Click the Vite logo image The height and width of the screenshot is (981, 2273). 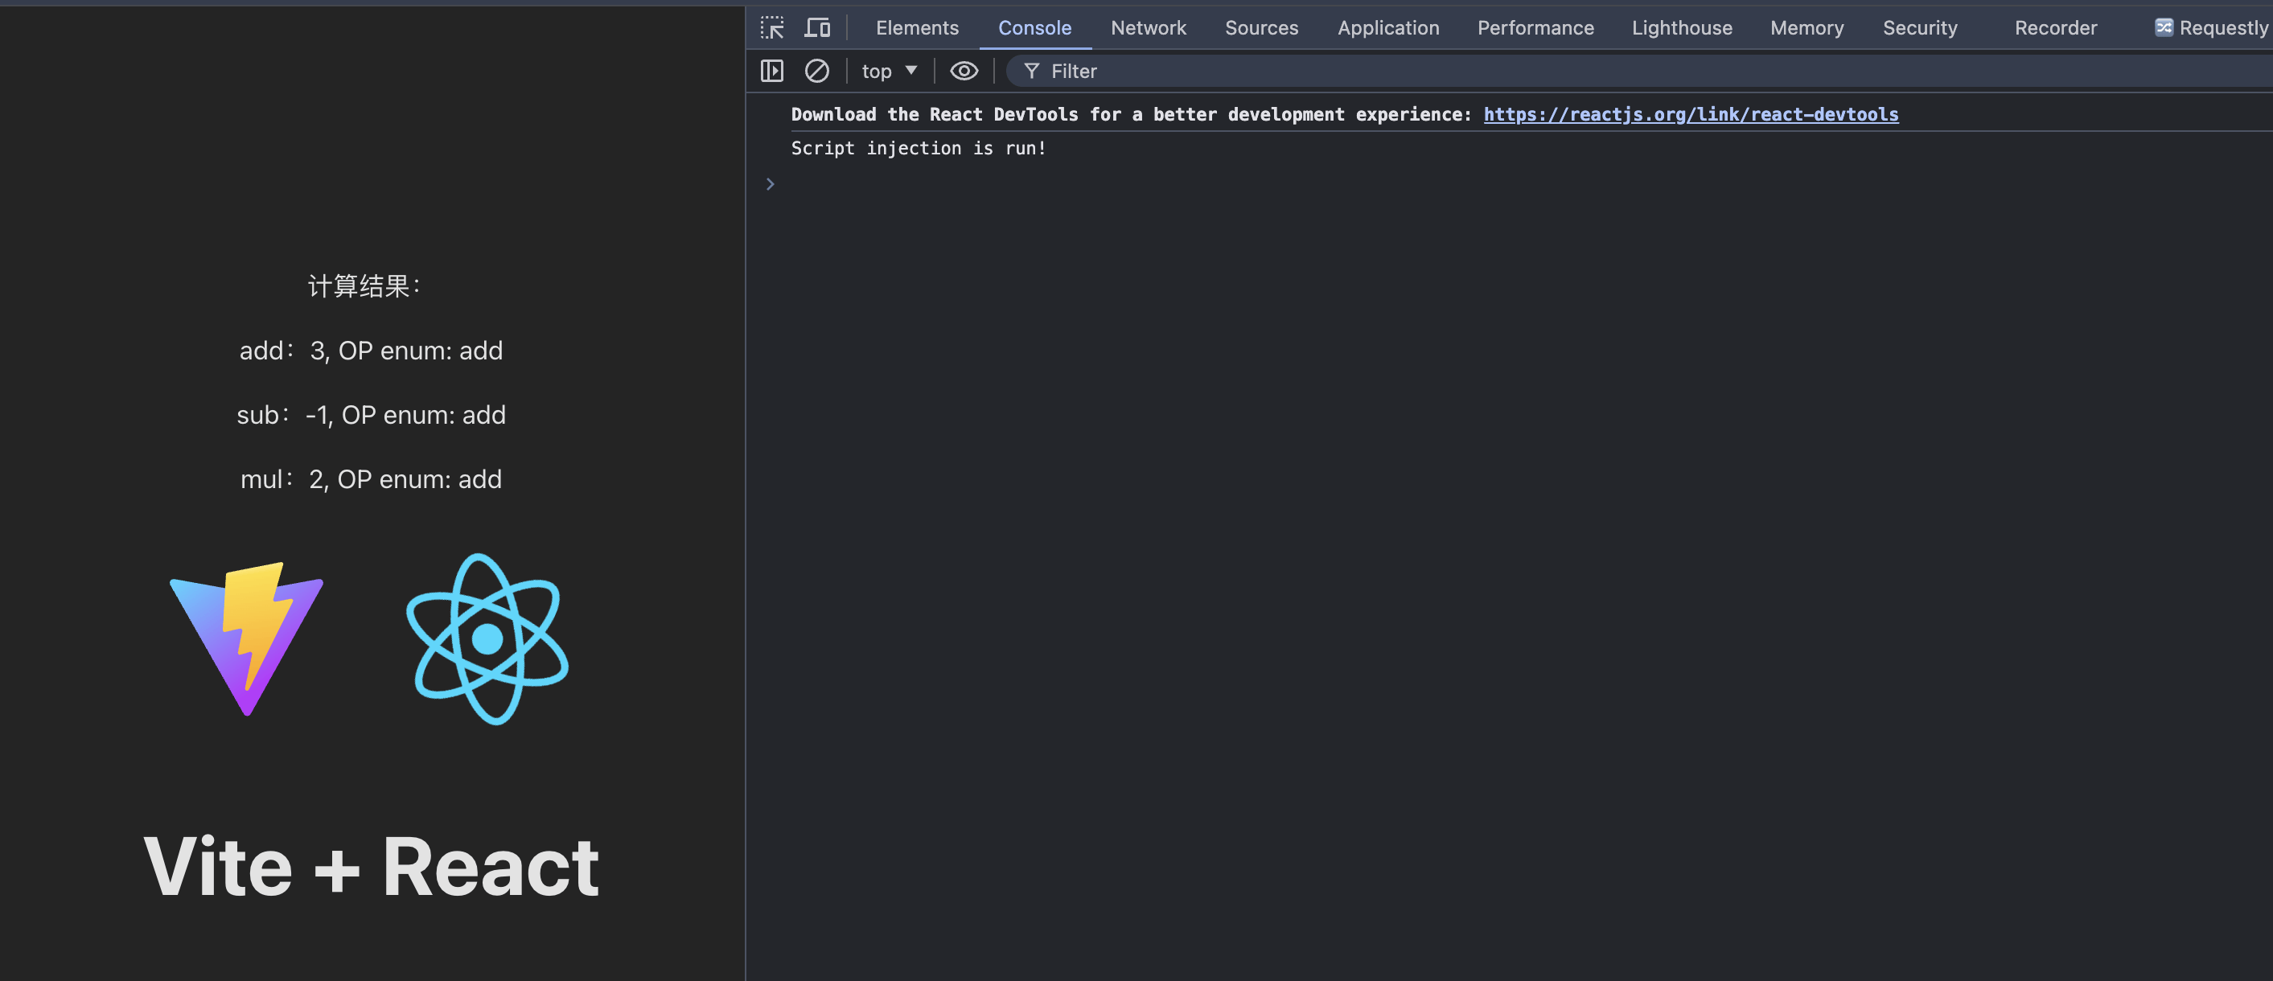[x=246, y=638]
